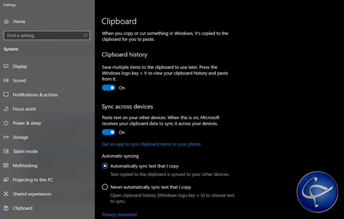Select Clipboard in the sidebar

coord(23,208)
